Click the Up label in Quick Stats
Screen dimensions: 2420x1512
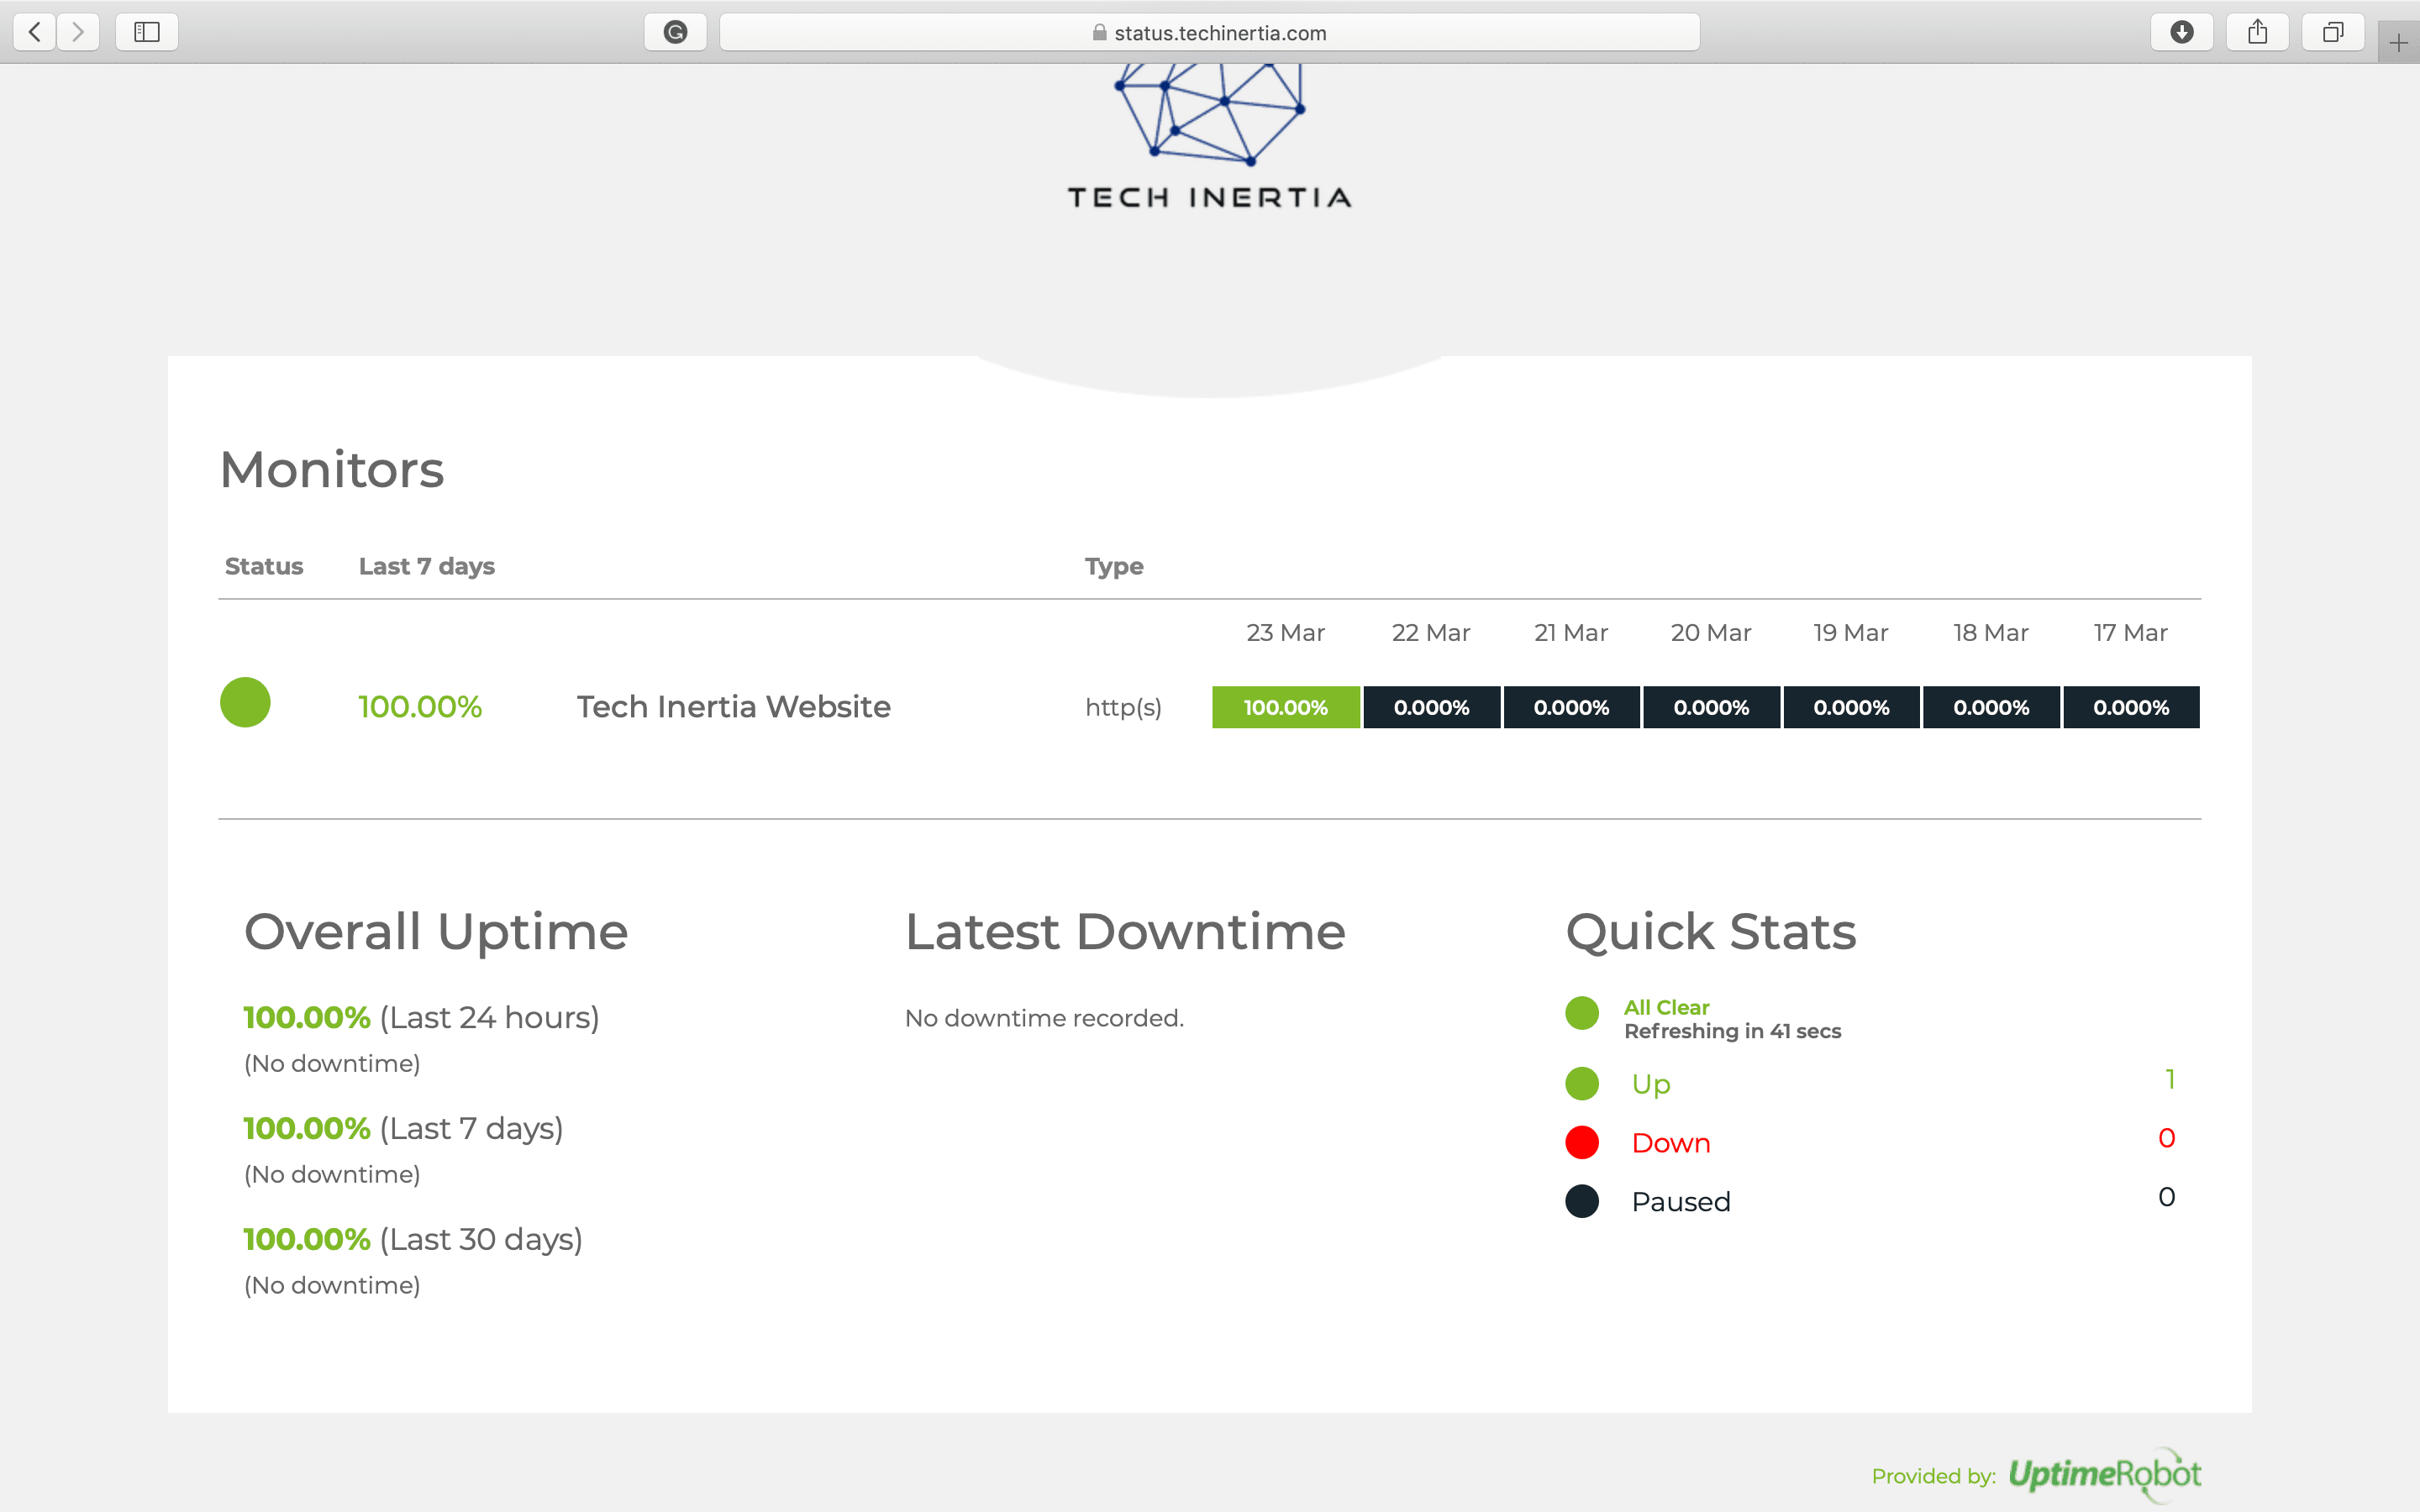(x=1651, y=1085)
